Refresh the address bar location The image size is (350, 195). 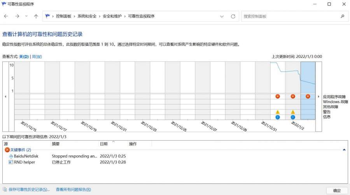(233, 16)
